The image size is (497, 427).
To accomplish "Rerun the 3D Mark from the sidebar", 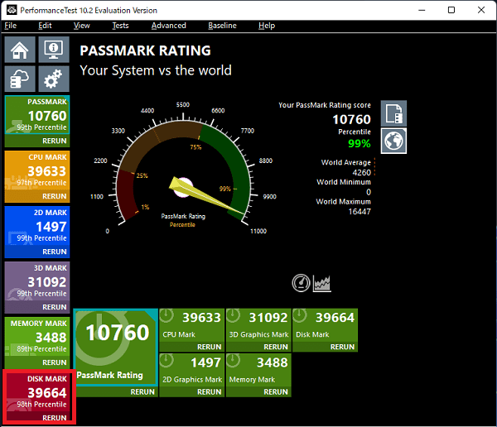I will pyautogui.click(x=55, y=307).
